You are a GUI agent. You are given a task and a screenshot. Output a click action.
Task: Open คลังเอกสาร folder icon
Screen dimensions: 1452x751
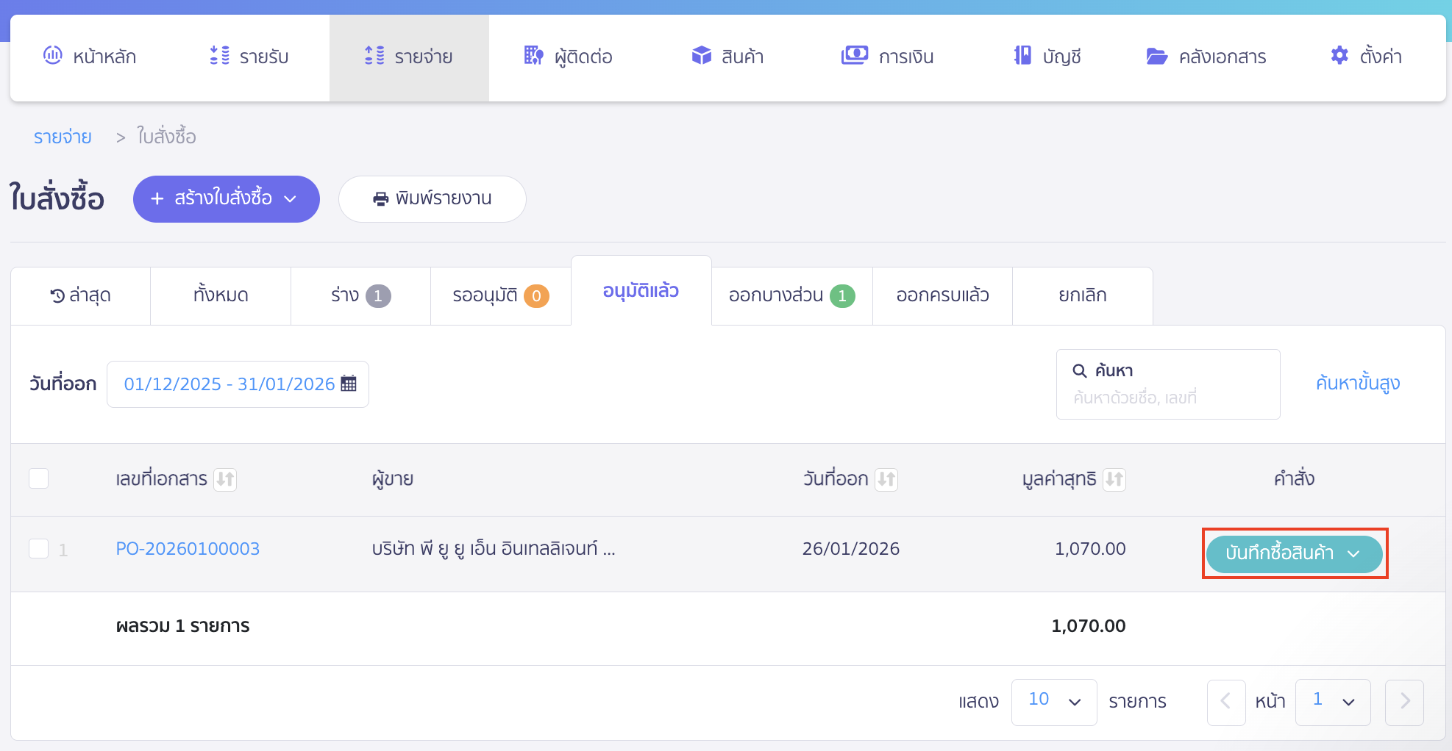click(1156, 57)
